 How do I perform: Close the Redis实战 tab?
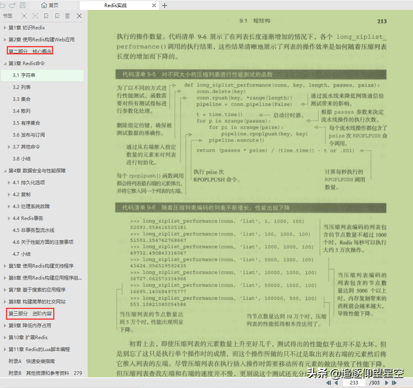coord(154,5)
